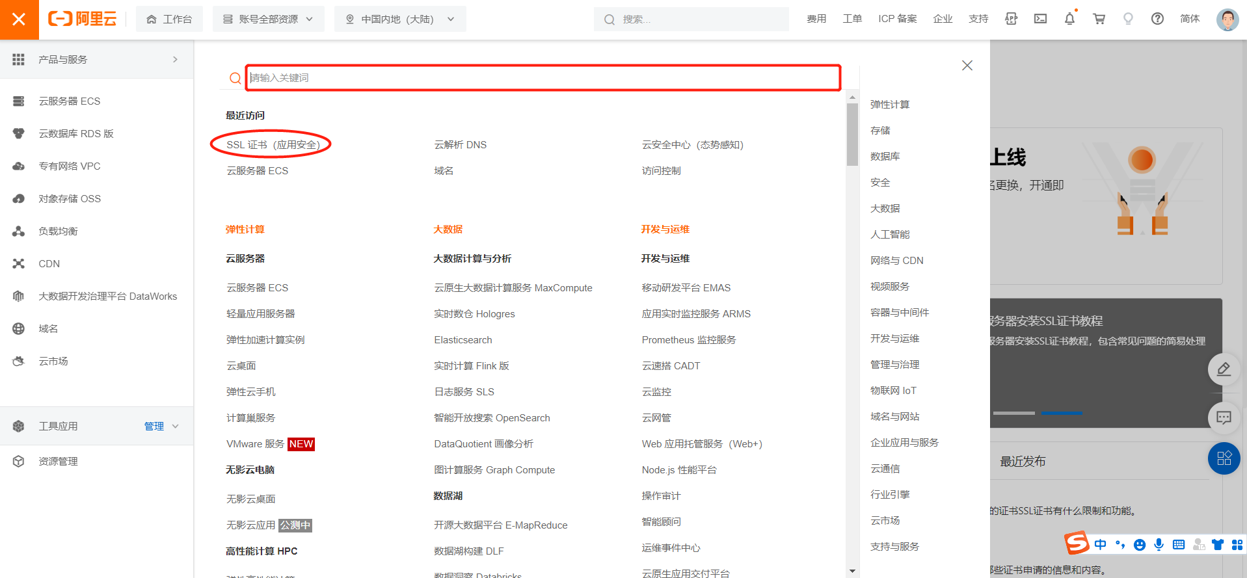Open the 工单 menu
This screenshot has height=578, width=1247.
point(852,19)
